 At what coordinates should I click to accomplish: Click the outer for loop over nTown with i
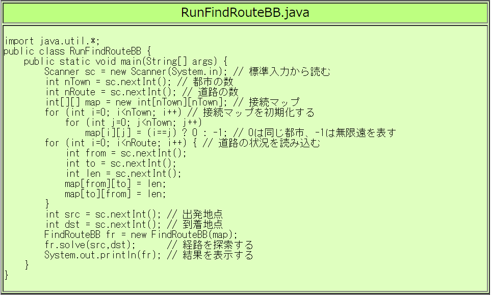(122, 113)
